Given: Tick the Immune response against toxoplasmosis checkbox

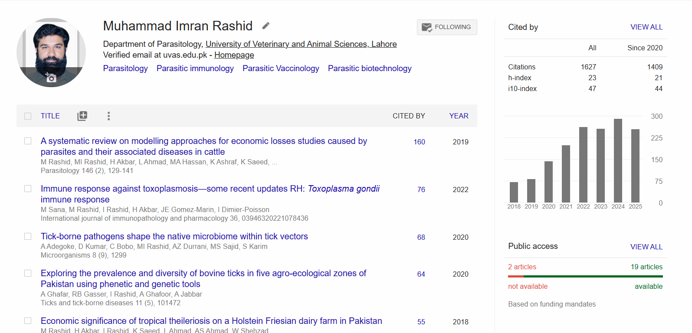Looking at the screenshot, I should [x=28, y=189].
